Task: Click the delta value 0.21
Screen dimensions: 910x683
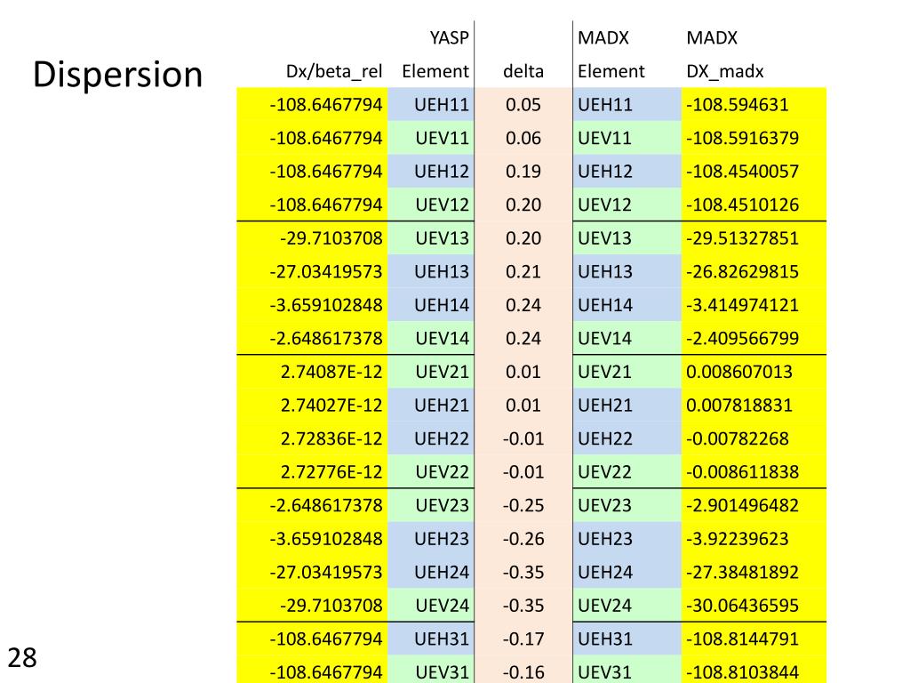Action: (x=523, y=272)
